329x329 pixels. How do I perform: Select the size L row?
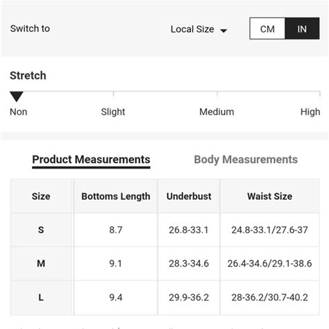pyautogui.click(x=165, y=297)
